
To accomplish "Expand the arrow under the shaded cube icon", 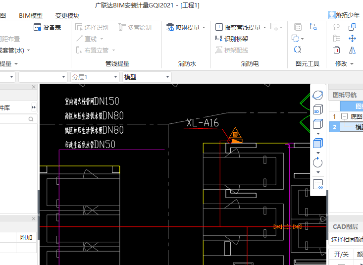I will click(x=318, y=153).
